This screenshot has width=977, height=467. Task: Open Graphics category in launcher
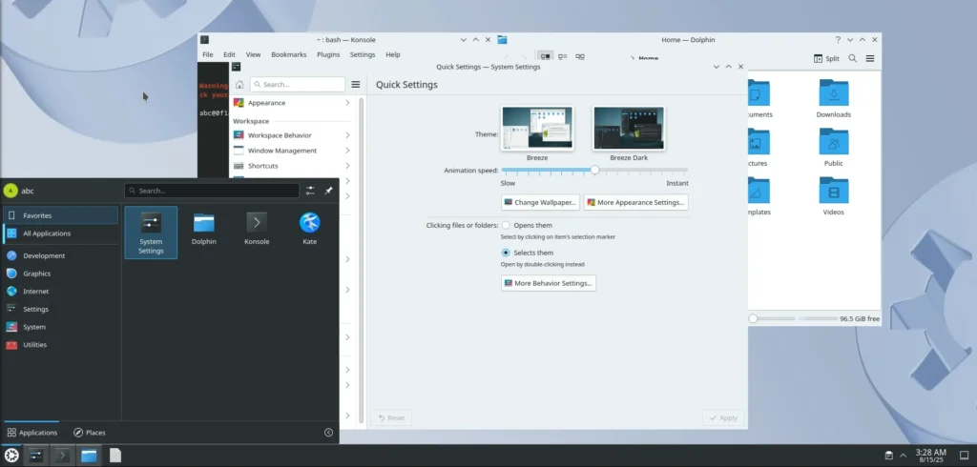click(60, 274)
